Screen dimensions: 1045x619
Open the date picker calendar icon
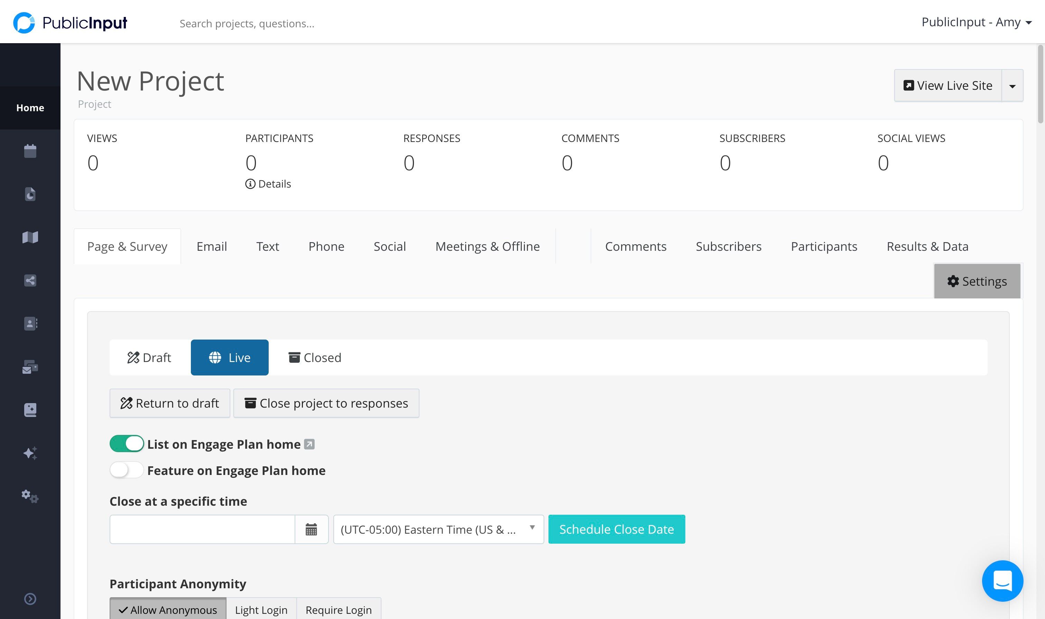coord(312,529)
